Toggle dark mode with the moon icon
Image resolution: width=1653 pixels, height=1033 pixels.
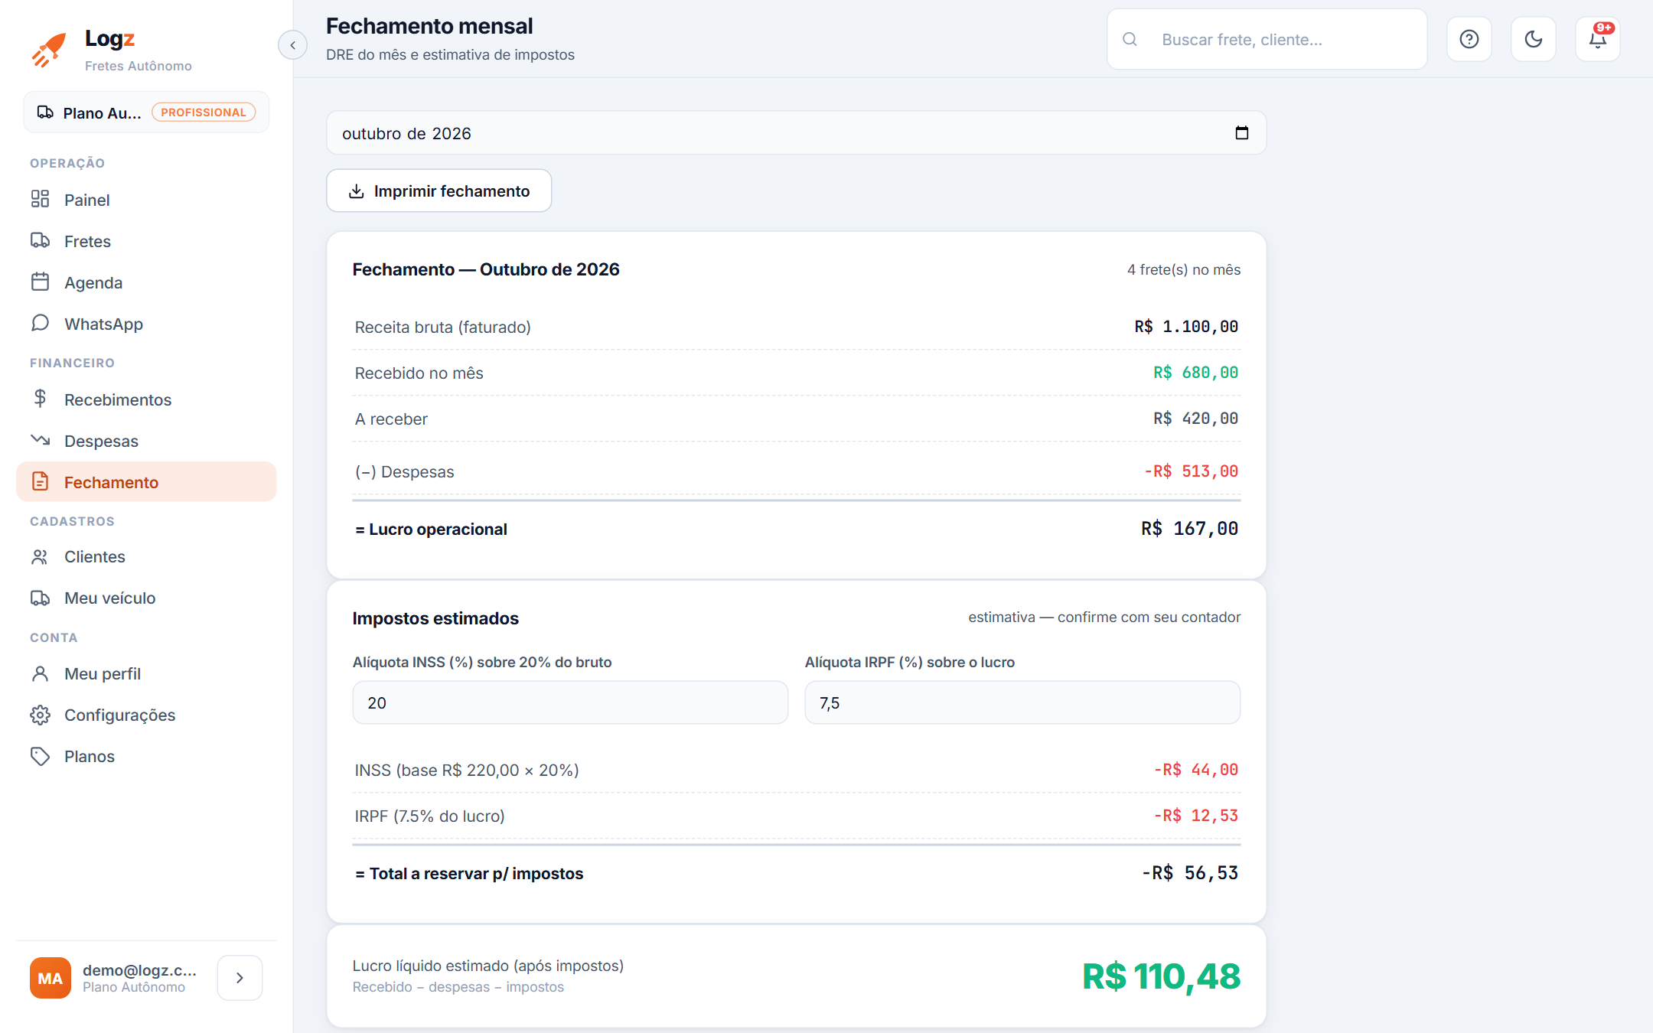coord(1533,39)
